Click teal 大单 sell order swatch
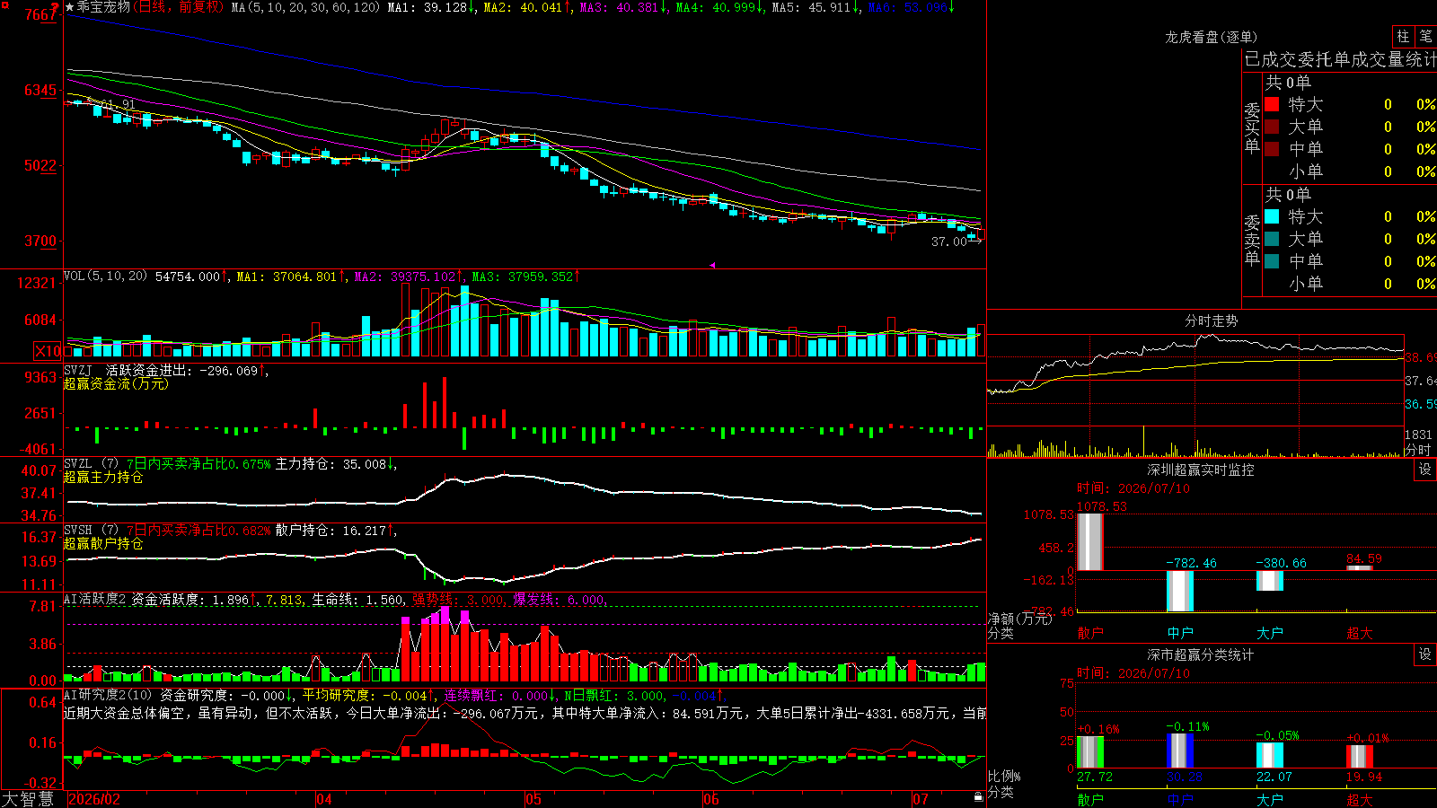The height and width of the screenshot is (808, 1437). coord(1272,239)
